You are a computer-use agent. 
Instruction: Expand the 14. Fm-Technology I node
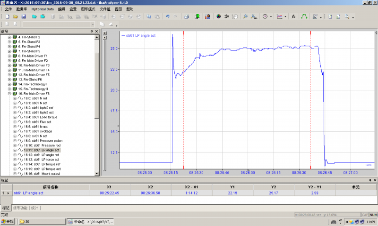[x=9, y=84]
